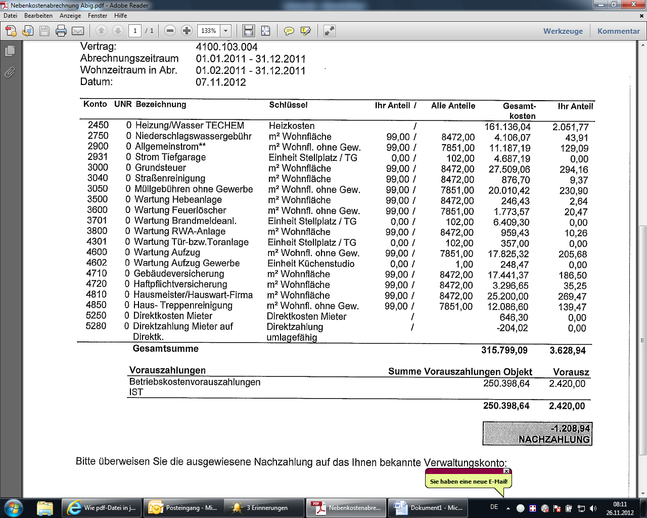Open the Werkzeuge pane

coord(563,31)
